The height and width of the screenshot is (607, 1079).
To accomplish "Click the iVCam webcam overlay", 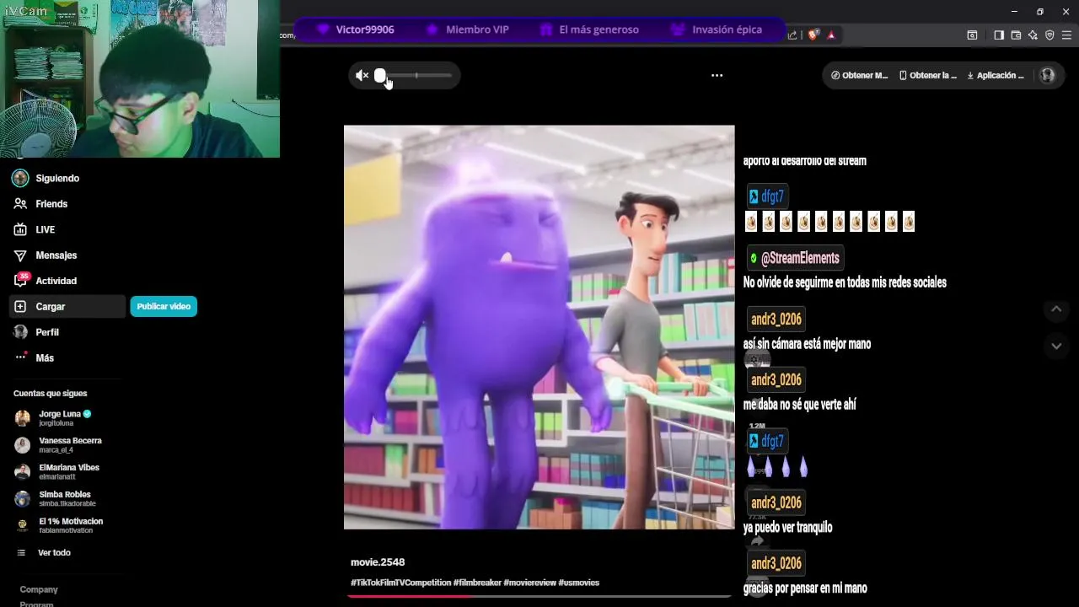I will click(140, 78).
